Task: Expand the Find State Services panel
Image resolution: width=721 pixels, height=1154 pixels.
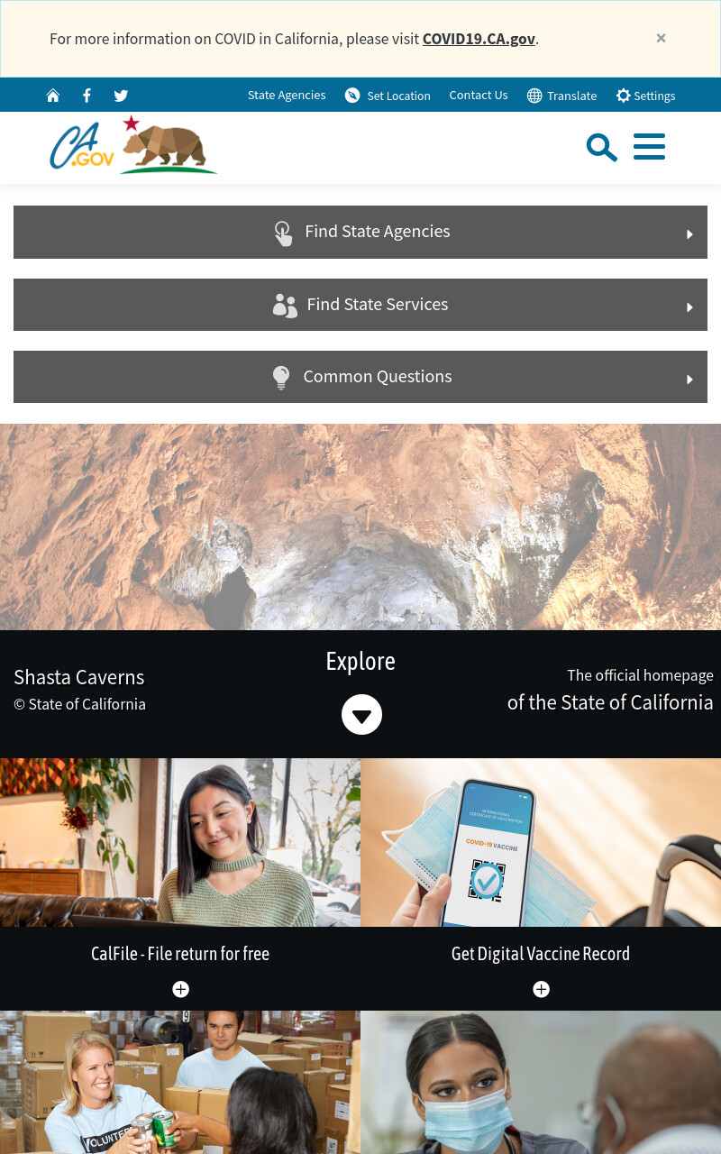Action: click(x=360, y=305)
